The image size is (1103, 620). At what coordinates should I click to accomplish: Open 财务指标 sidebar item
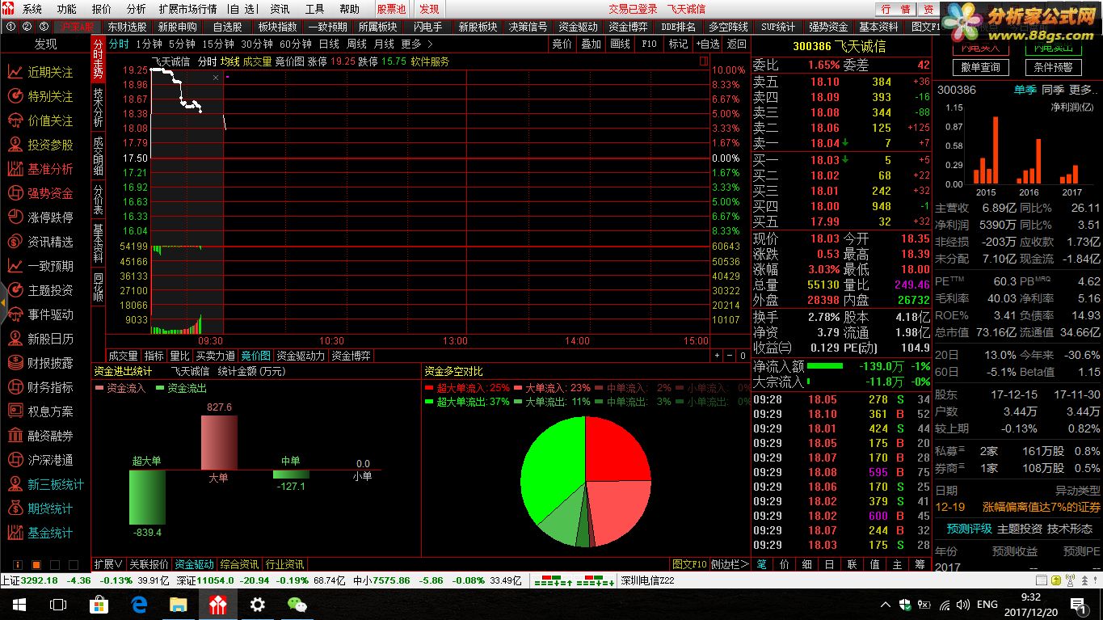coord(40,387)
